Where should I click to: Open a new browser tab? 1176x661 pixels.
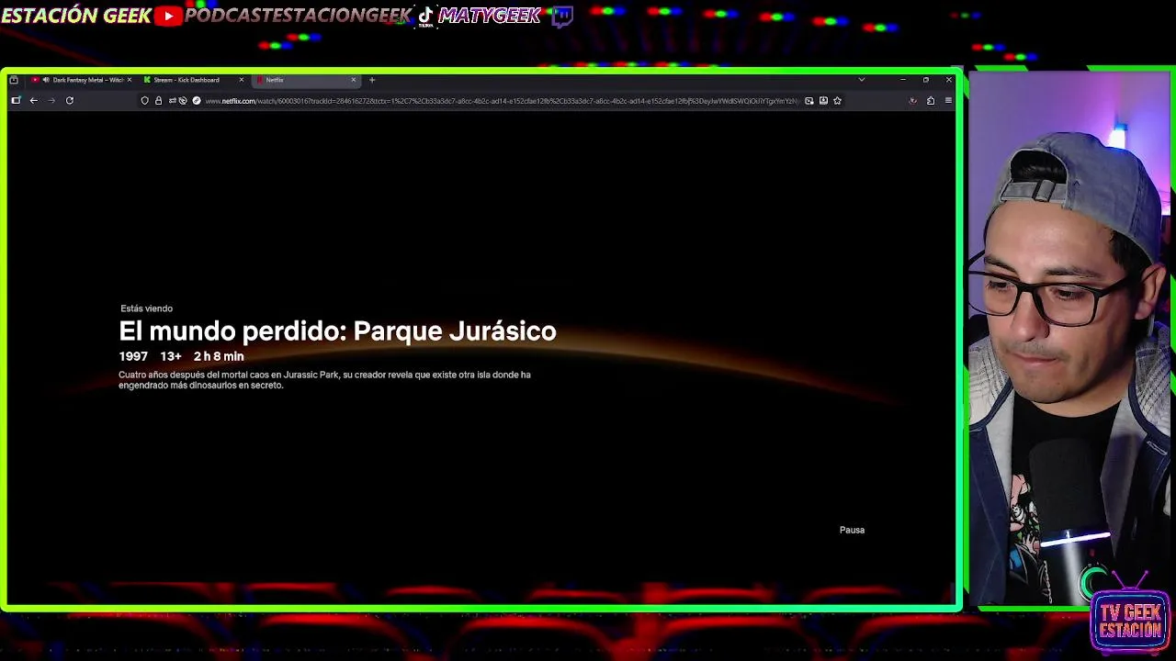372,80
